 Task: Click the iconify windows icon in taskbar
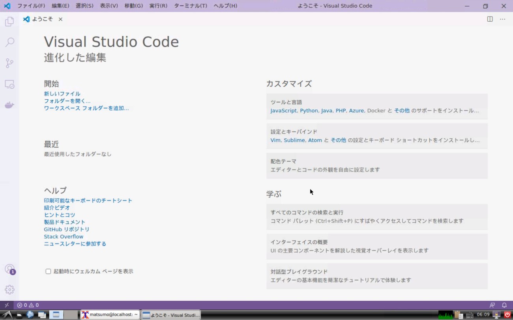41,314
